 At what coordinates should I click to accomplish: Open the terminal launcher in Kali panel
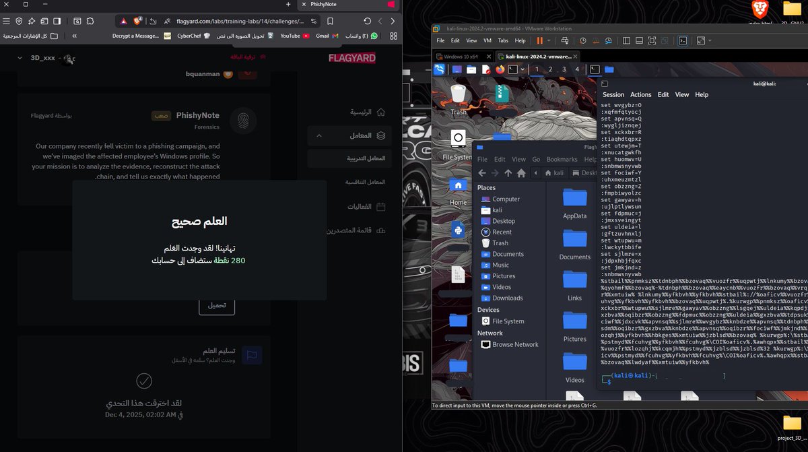tap(512, 69)
